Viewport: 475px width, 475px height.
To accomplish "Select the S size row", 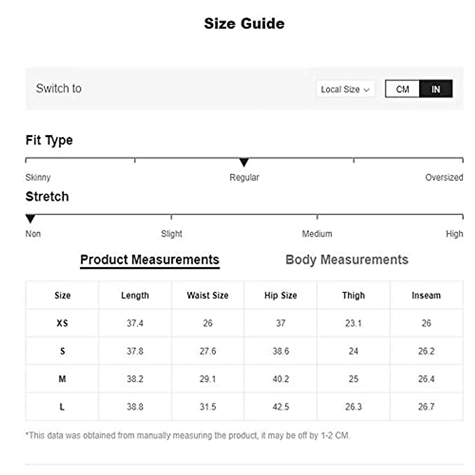I will click(x=62, y=351).
